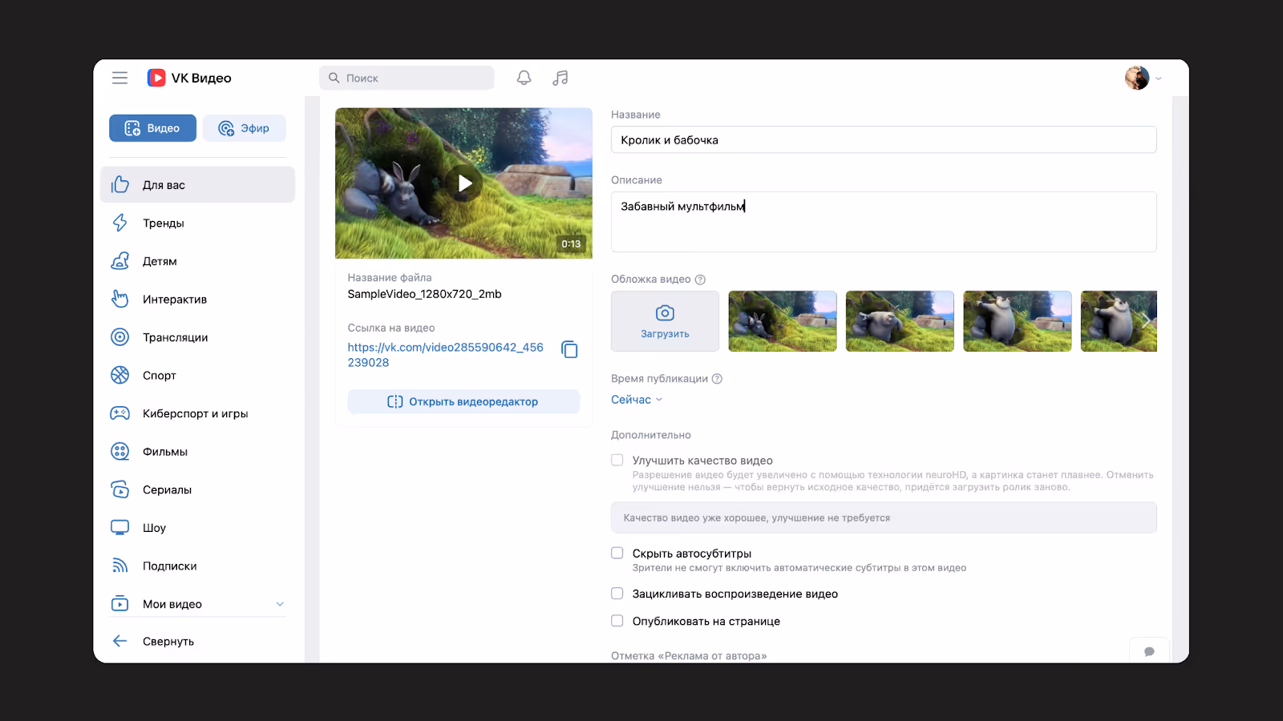Select the second cover thumbnail

pyautogui.click(x=900, y=321)
